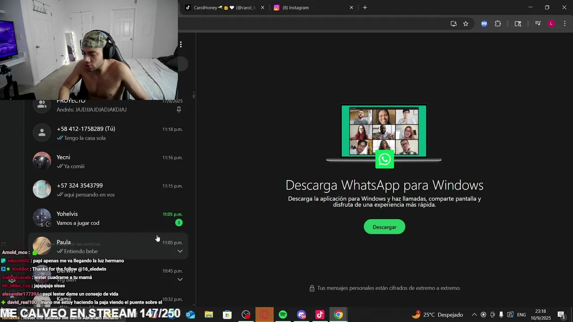Open chat +58 412-1758289 (Tú)

107,133
